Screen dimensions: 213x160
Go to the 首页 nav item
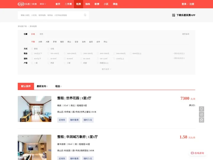click(58, 4)
